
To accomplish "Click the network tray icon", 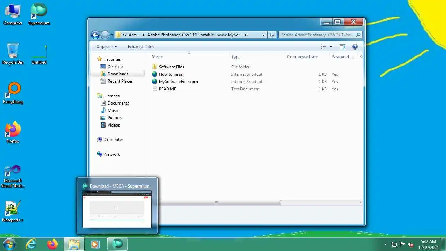I will click(x=394, y=244).
